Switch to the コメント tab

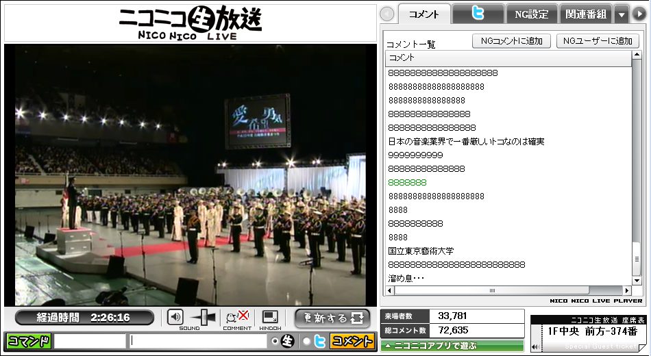tap(424, 14)
